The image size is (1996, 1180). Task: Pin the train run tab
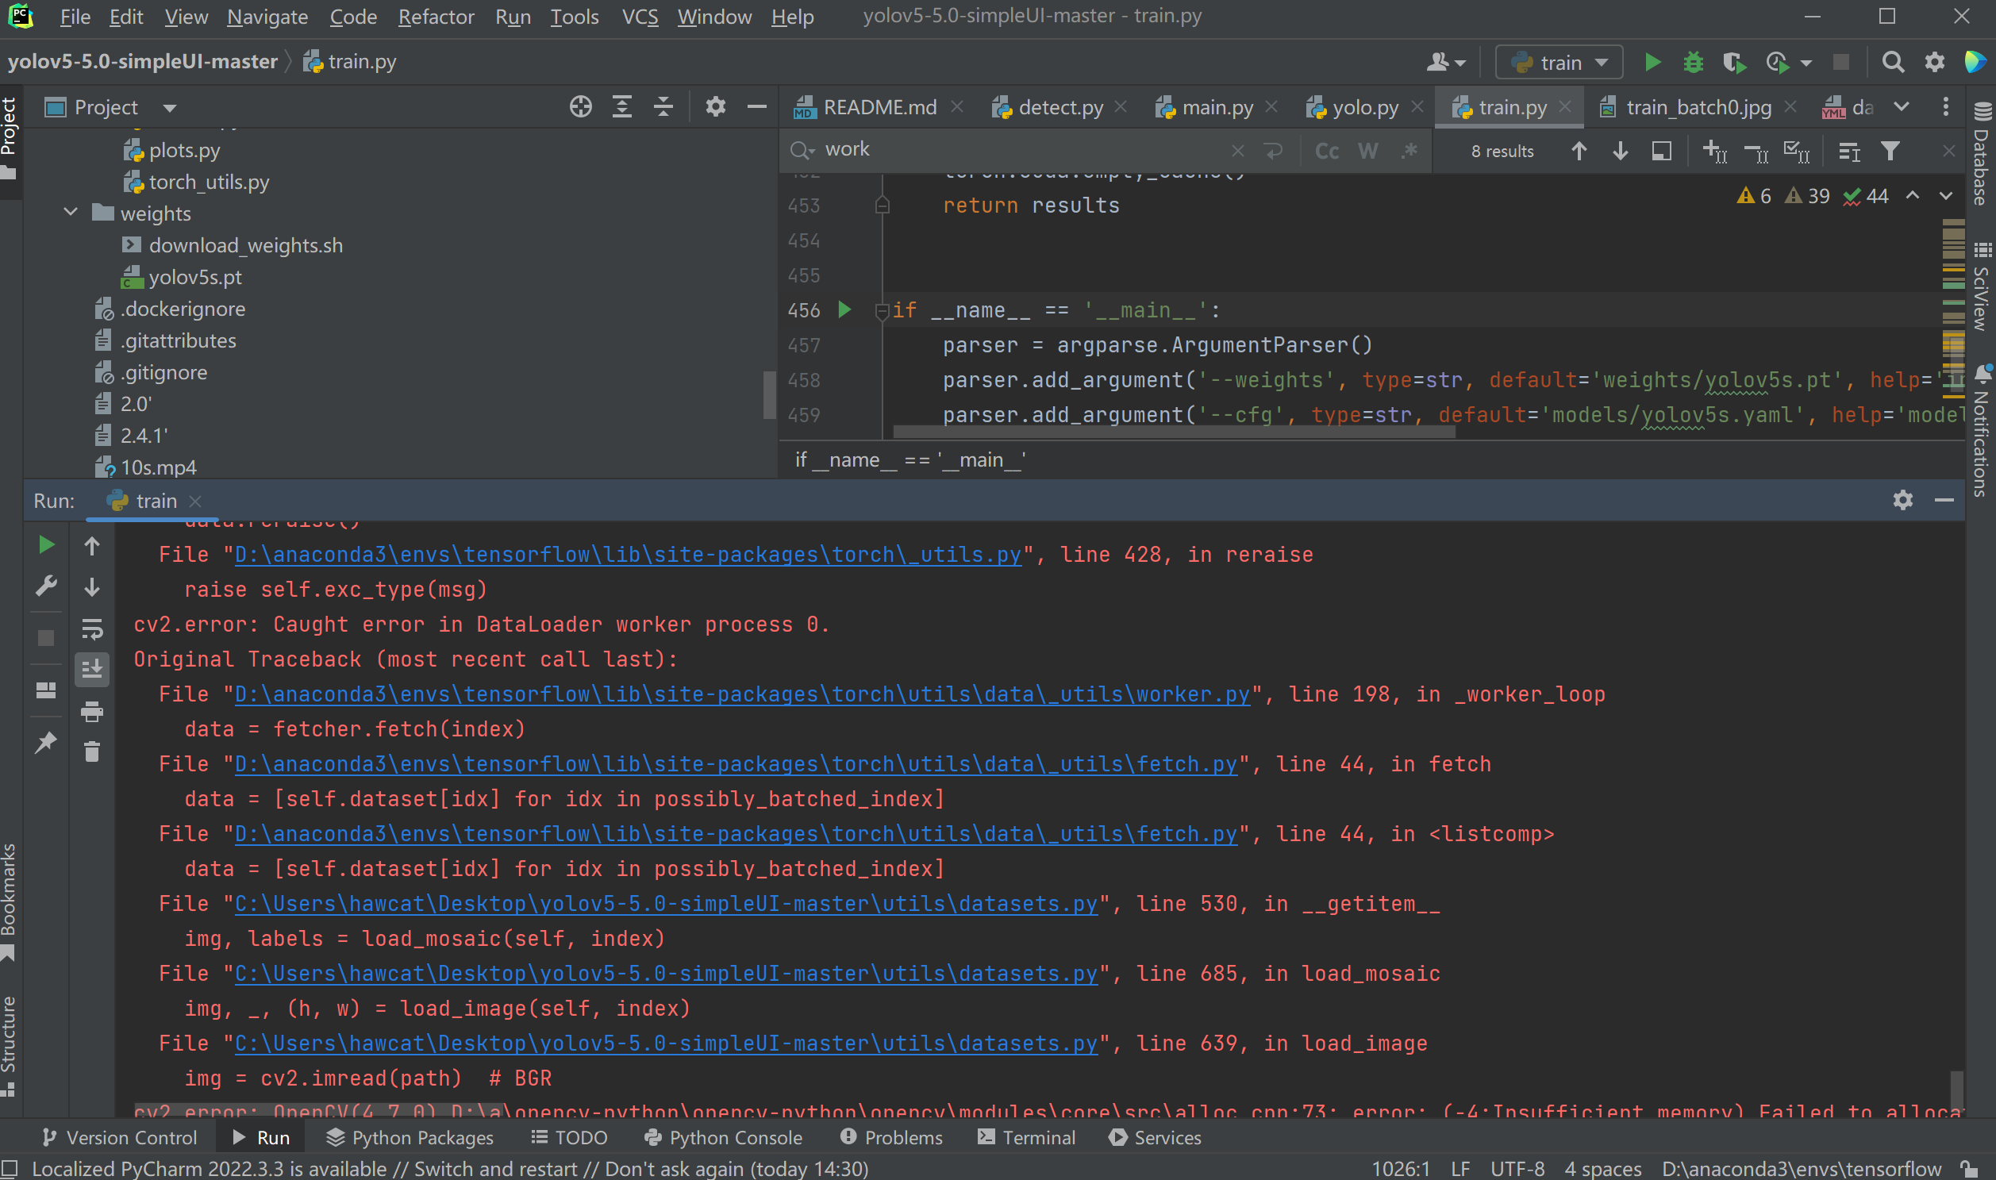click(x=46, y=742)
